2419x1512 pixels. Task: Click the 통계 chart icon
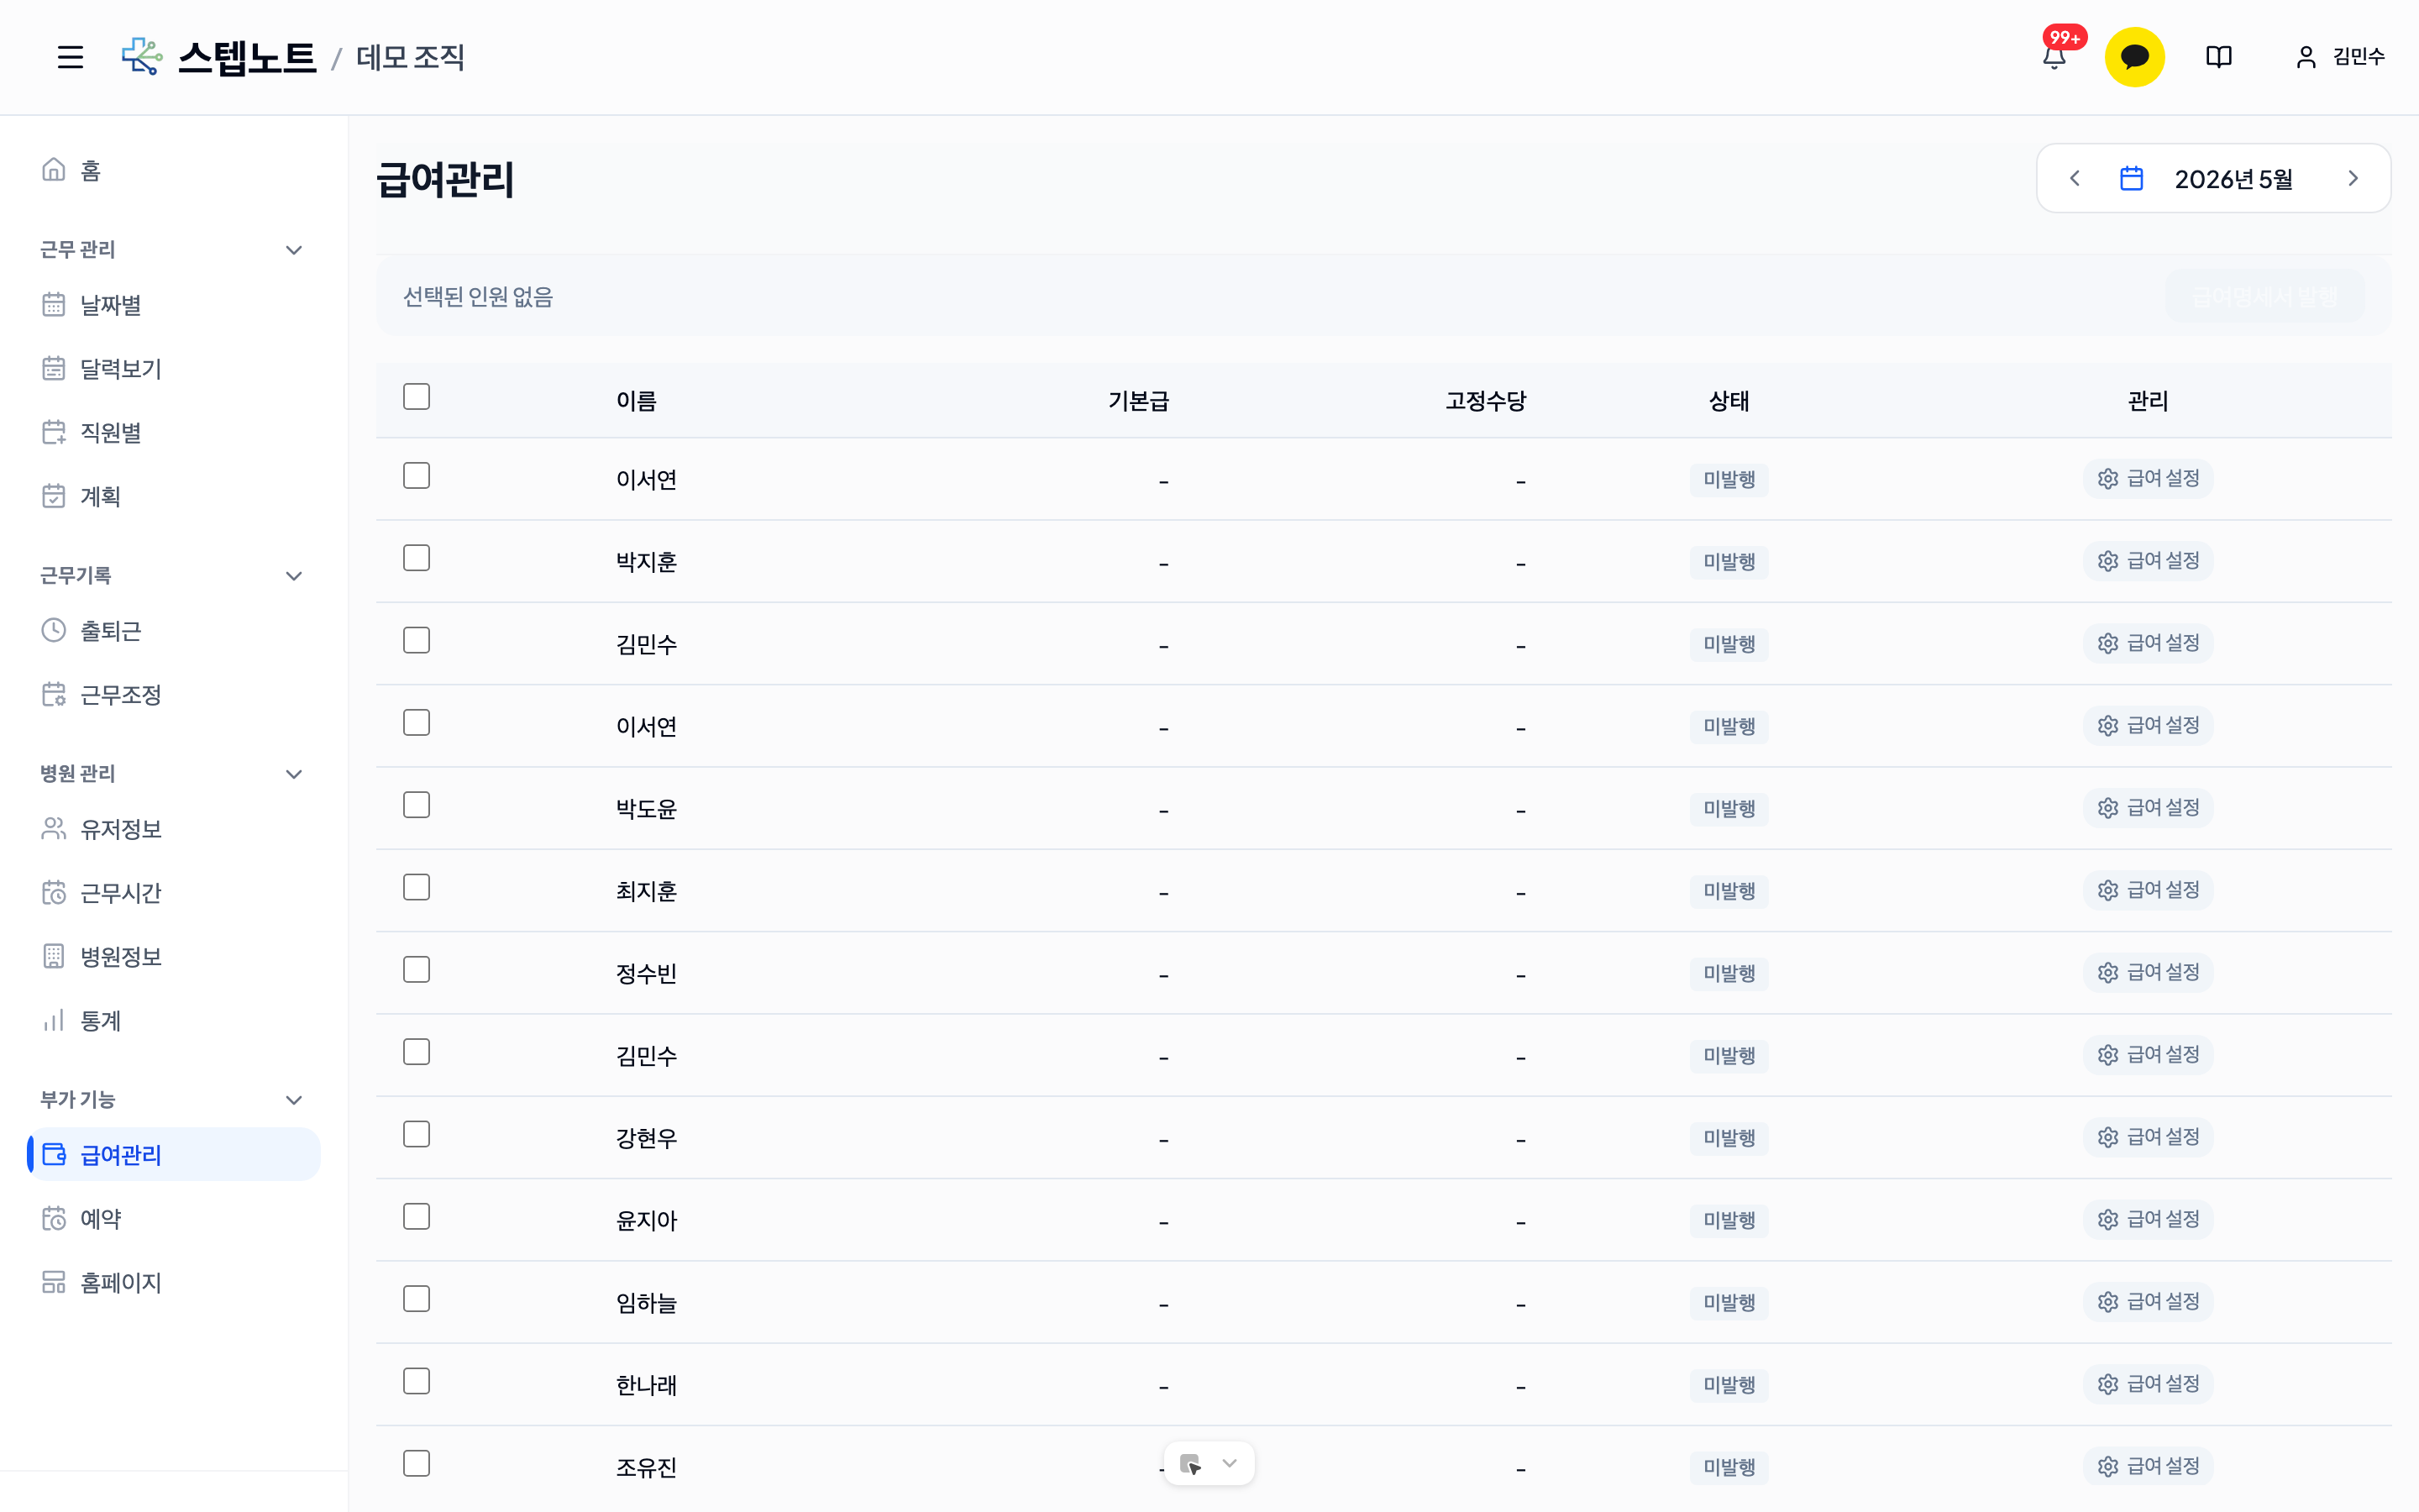click(54, 1020)
